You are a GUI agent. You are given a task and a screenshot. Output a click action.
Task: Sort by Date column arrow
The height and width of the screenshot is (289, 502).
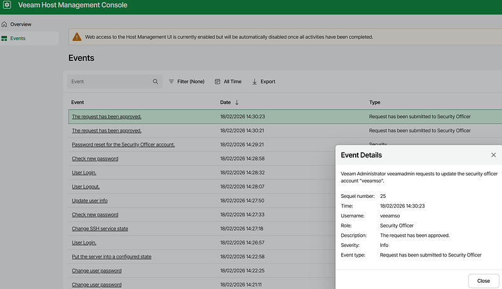click(x=237, y=102)
